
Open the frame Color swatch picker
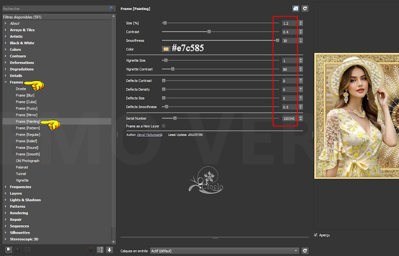tap(166, 49)
